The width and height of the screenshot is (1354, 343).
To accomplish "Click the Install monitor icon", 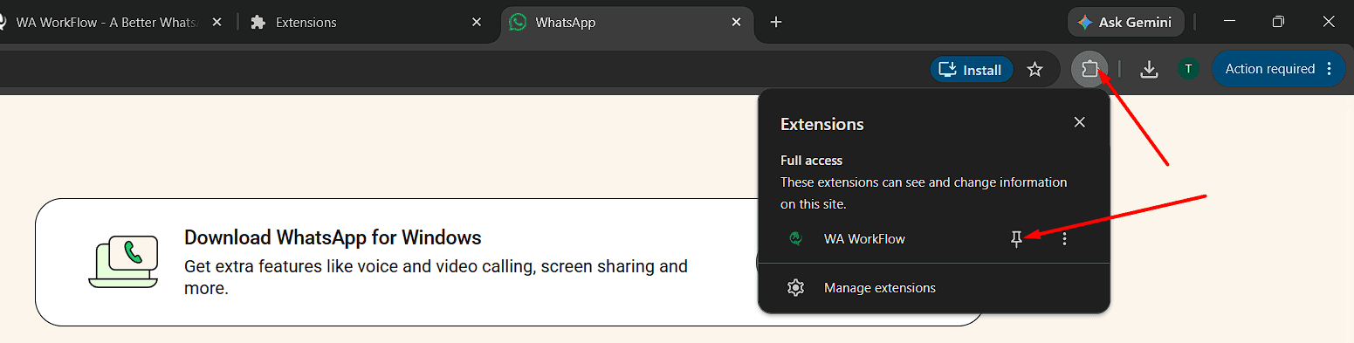I will pos(947,69).
